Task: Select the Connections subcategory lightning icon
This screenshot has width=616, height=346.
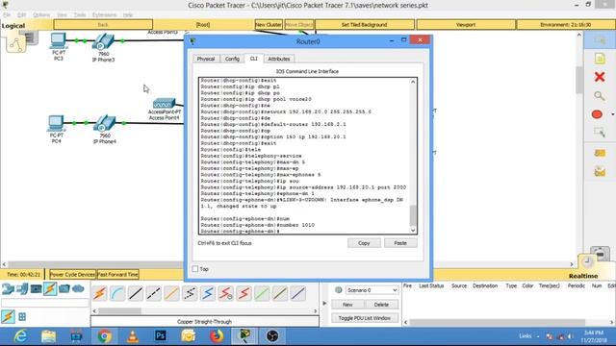Action: (x=8, y=316)
